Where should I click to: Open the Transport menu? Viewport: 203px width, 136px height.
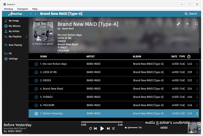click(x=22, y=9)
